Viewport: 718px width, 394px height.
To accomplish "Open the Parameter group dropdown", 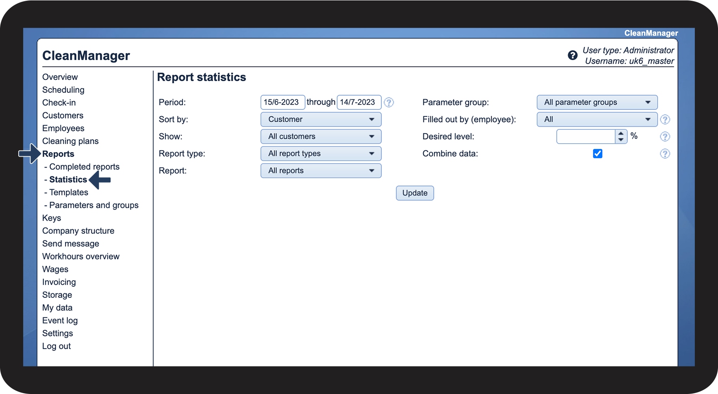I will coord(597,102).
